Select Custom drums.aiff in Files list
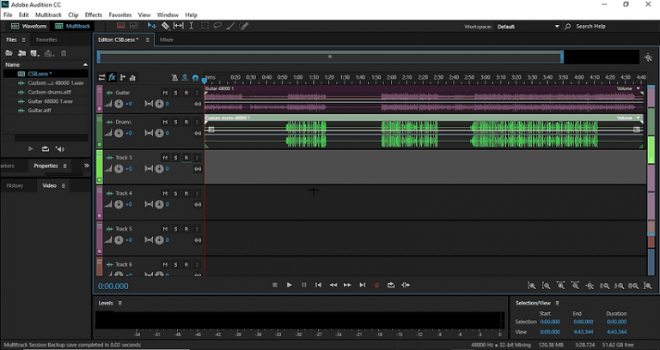Viewport: 660px width, 350px height. tap(49, 92)
